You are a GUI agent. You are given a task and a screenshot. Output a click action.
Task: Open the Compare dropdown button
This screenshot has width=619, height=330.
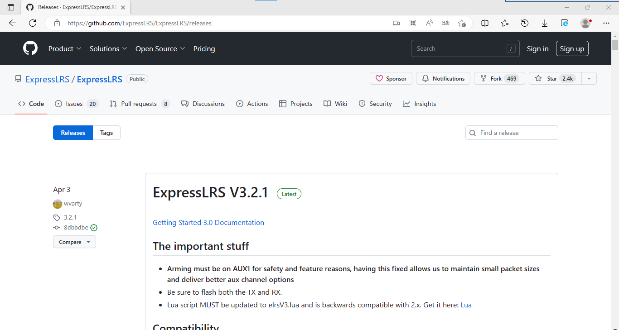point(74,242)
